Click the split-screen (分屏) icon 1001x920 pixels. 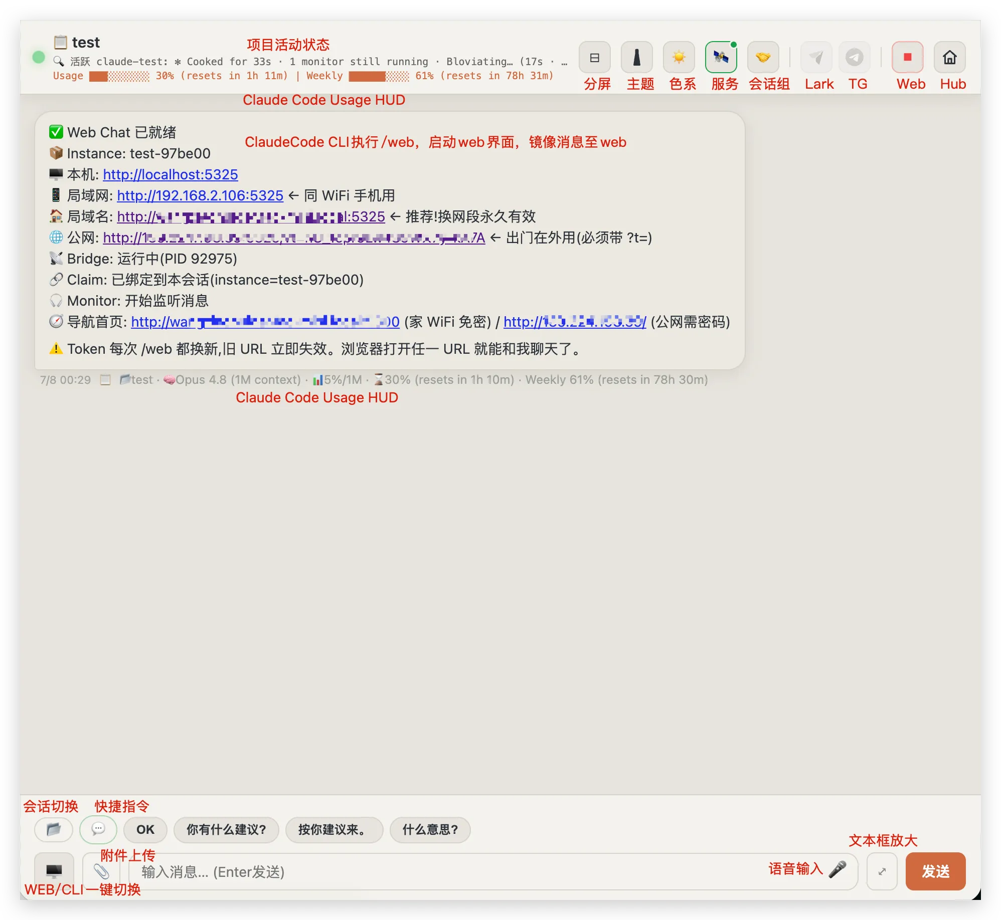(x=594, y=58)
